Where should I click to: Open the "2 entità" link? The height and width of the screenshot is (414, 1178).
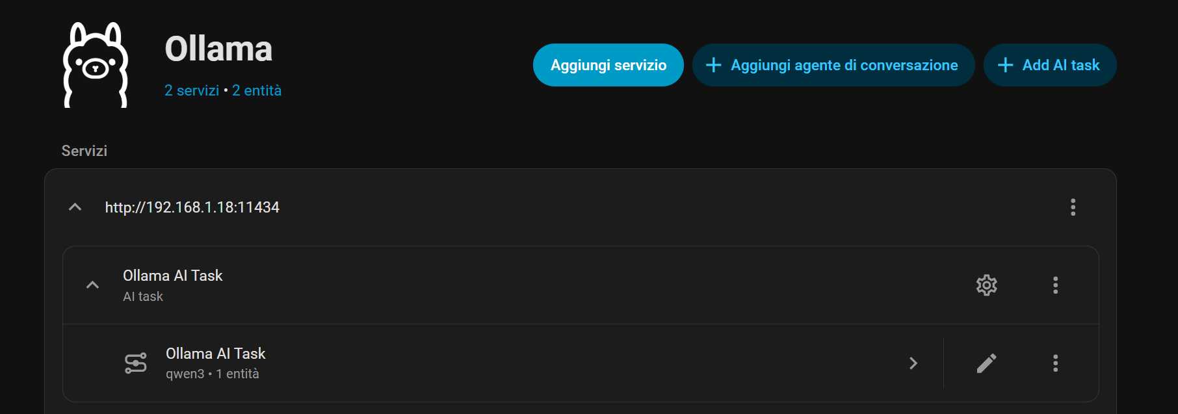[x=257, y=90]
